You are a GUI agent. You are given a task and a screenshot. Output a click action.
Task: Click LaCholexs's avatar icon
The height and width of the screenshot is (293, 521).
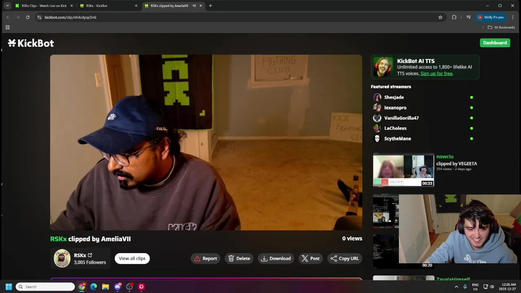coord(377,128)
